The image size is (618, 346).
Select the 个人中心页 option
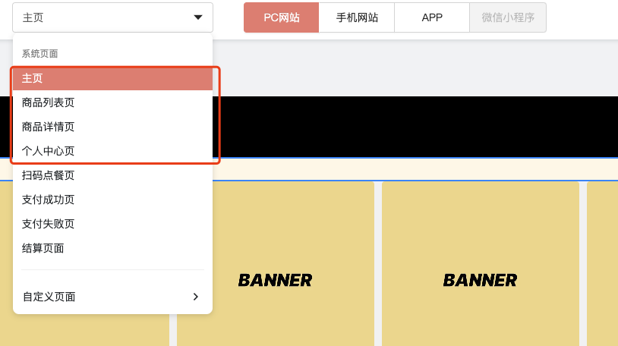click(112, 151)
